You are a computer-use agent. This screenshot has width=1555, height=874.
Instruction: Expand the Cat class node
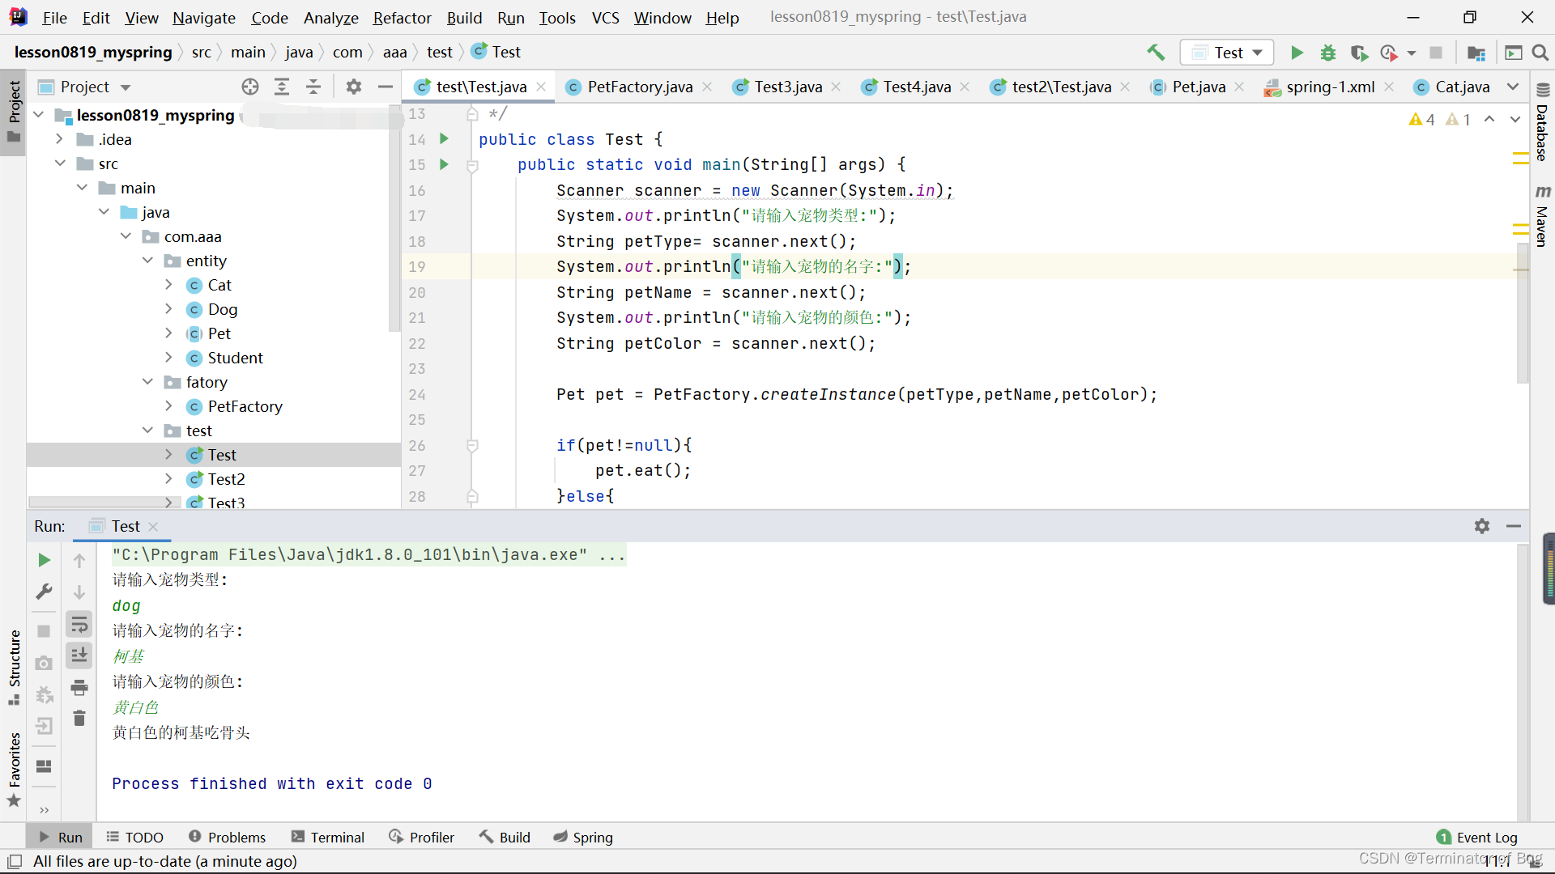tap(168, 285)
